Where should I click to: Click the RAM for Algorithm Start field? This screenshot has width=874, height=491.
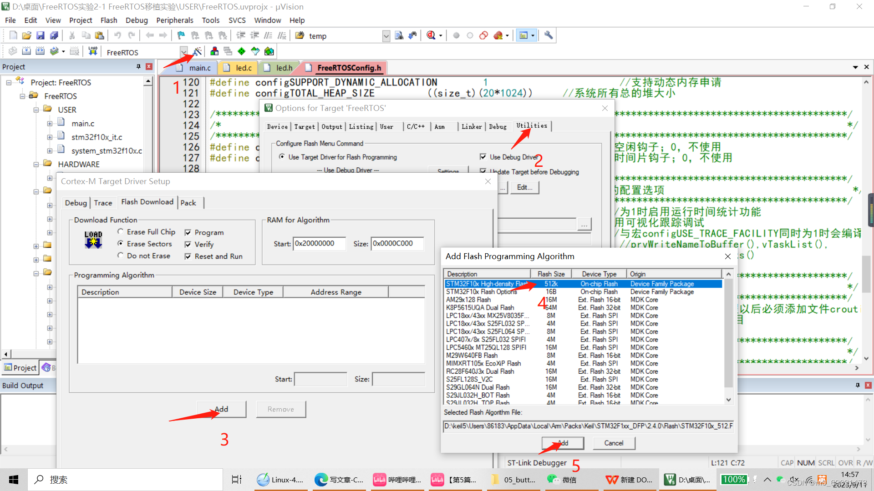coord(319,244)
